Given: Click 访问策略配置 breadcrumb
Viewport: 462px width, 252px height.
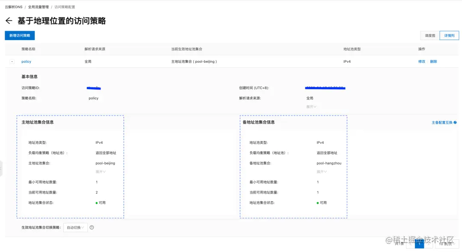Looking at the screenshot, I should click(x=65, y=7).
